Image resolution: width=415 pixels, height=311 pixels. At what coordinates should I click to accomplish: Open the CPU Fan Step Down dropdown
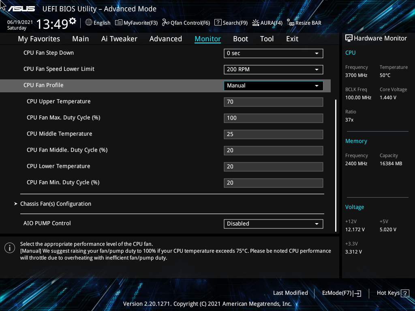point(273,53)
